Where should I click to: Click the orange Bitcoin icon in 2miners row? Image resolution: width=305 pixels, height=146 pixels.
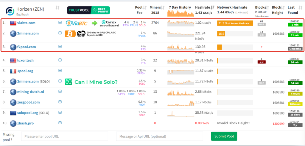(70, 34)
